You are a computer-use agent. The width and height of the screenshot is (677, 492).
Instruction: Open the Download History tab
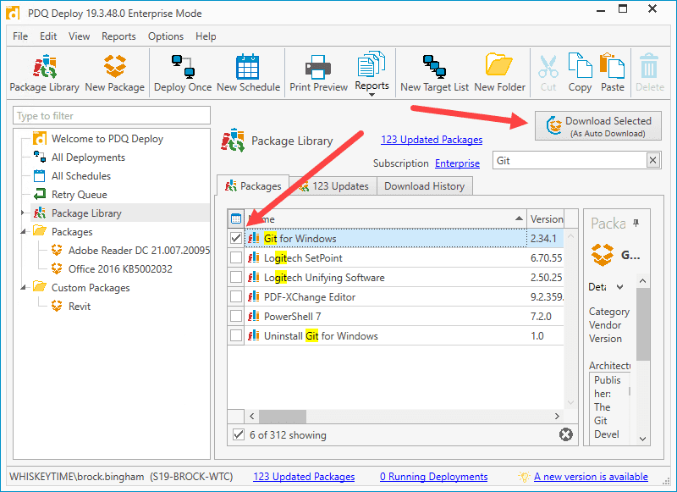point(425,186)
